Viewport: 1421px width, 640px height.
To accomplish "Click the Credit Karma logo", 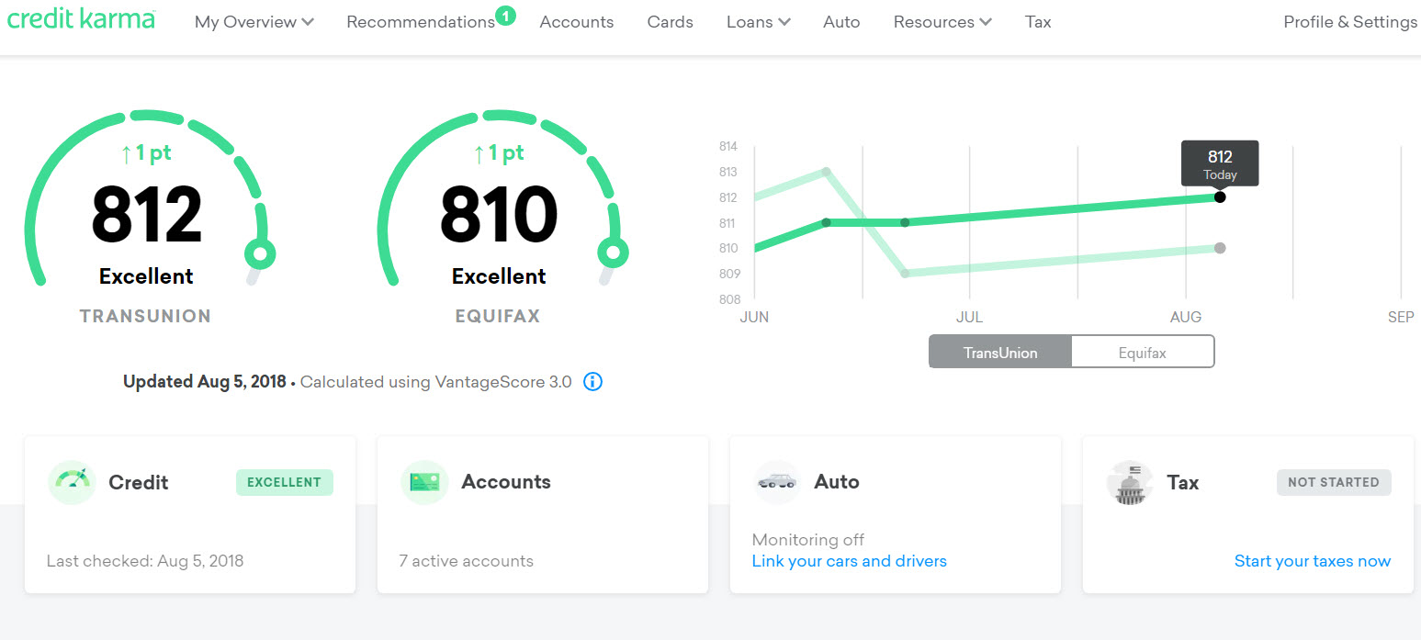I will click(81, 19).
